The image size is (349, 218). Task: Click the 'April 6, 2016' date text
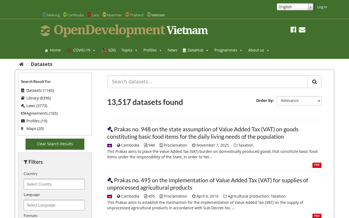[207, 196]
